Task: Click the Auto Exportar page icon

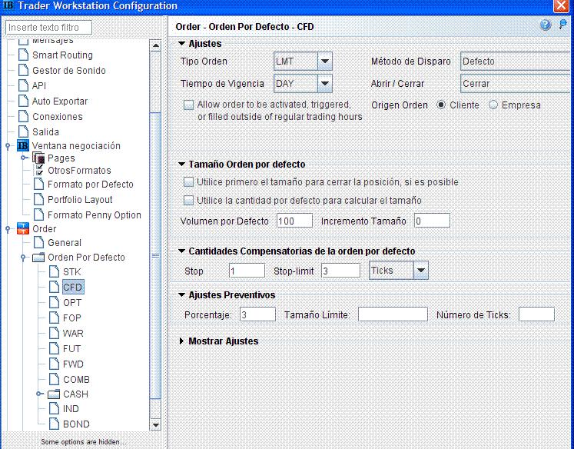Action: tap(23, 101)
